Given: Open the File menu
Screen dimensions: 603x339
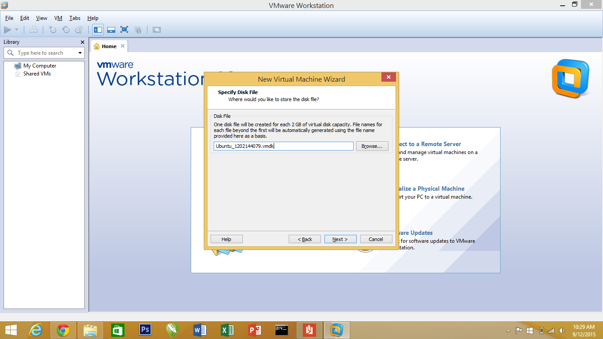Looking at the screenshot, I should [x=9, y=18].
